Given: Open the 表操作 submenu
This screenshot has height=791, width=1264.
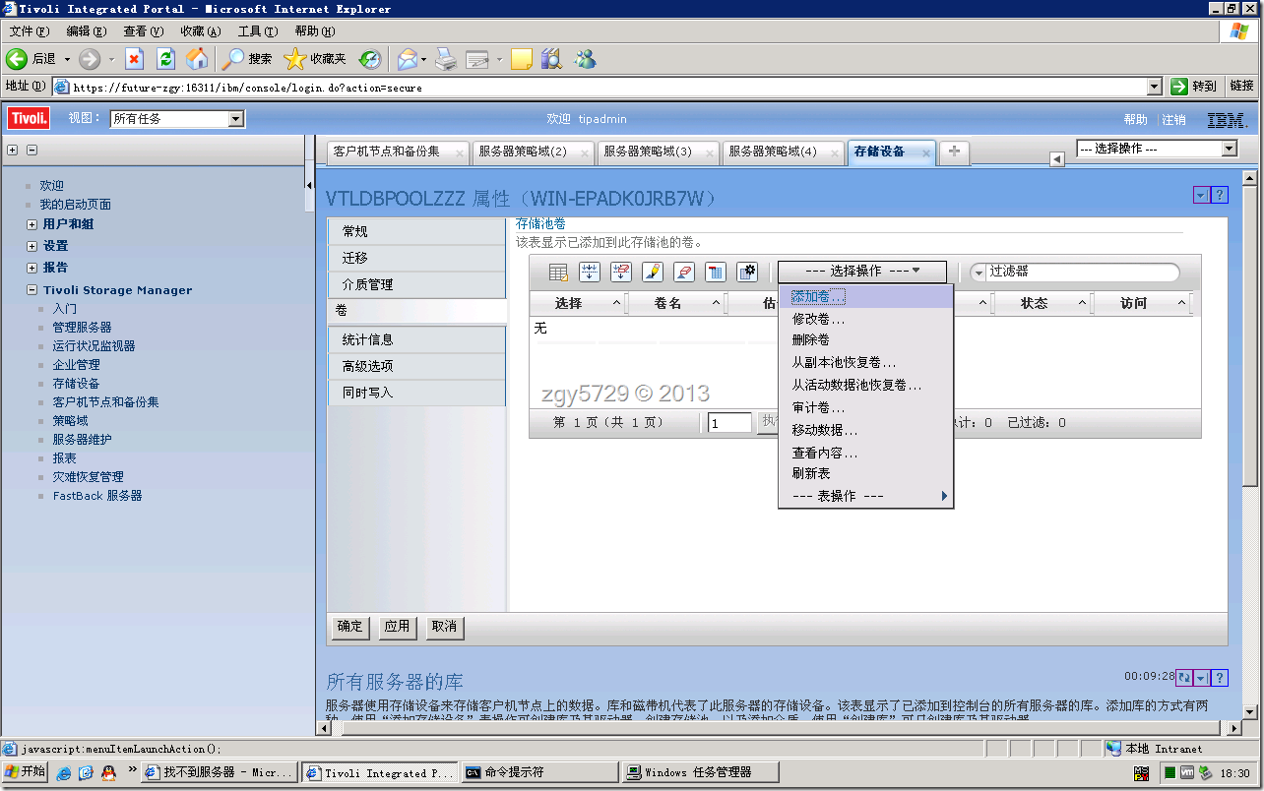Looking at the screenshot, I should pyautogui.click(x=865, y=496).
